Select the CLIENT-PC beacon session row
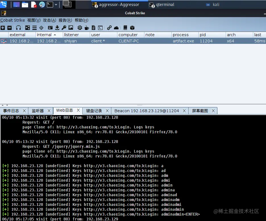Screen dimensions: 266x221 click(x=133, y=41)
